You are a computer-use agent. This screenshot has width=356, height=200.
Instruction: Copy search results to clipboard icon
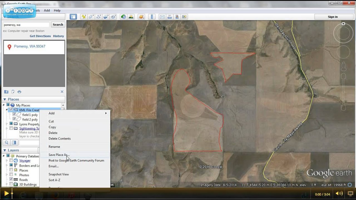pyautogui.click(x=13, y=92)
